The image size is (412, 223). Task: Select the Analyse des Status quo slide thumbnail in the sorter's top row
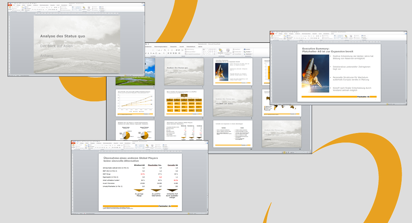click(184, 71)
